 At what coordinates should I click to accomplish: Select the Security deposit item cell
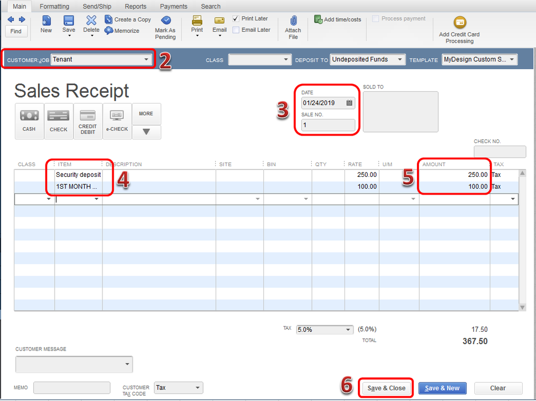click(78, 175)
